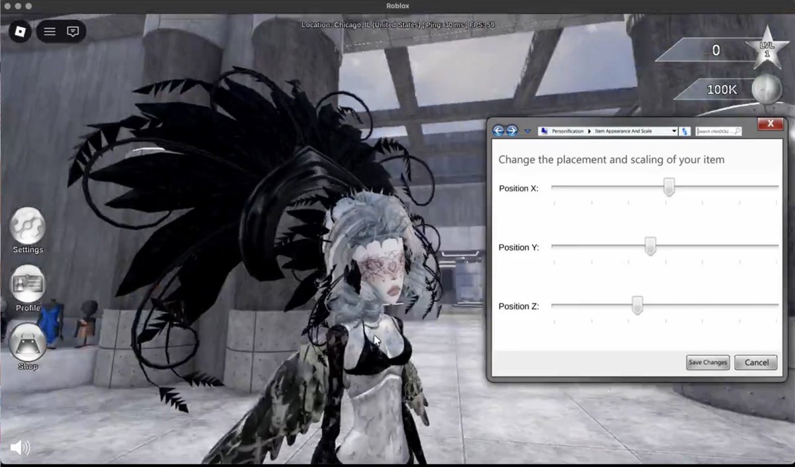
Task: Click the macOS red close window dot
Action: [7, 6]
